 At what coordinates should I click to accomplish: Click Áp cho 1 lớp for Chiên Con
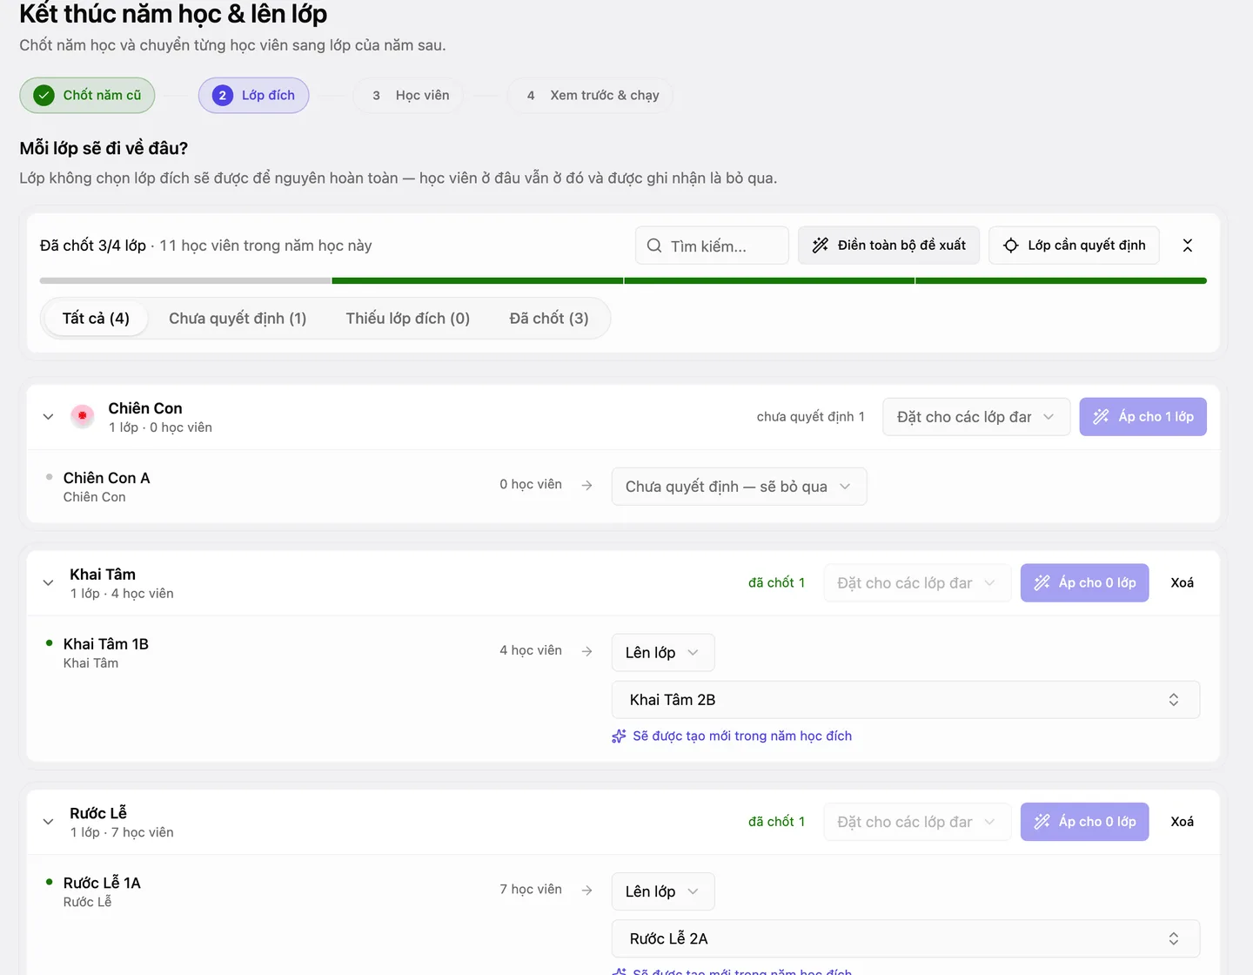click(x=1143, y=417)
